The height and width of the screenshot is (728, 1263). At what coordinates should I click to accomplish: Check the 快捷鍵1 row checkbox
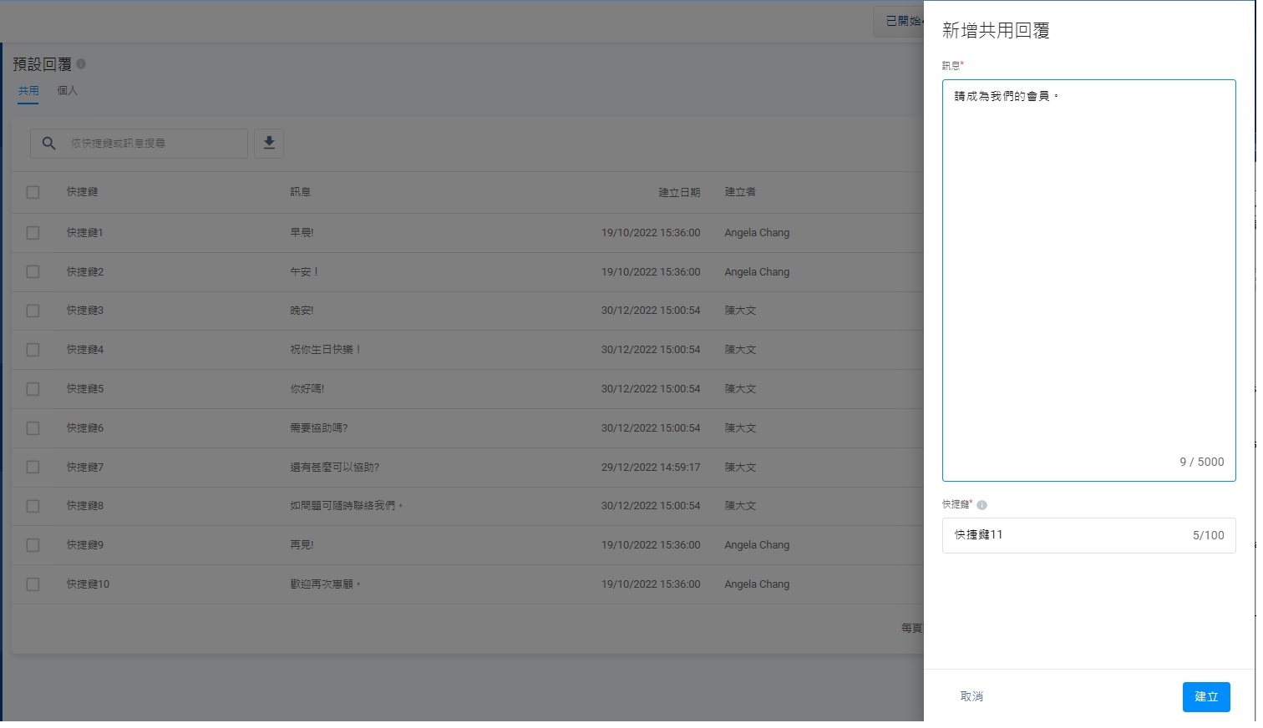click(33, 233)
